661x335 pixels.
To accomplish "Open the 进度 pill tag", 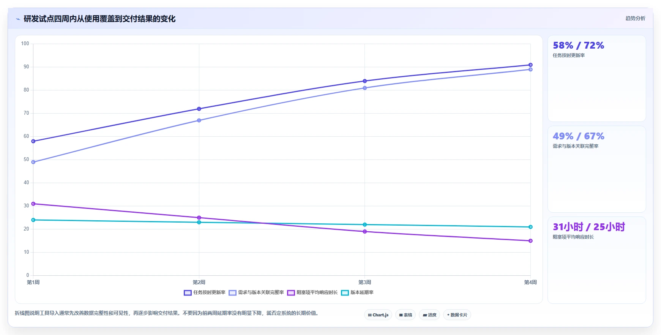I will [x=429, y=315].
